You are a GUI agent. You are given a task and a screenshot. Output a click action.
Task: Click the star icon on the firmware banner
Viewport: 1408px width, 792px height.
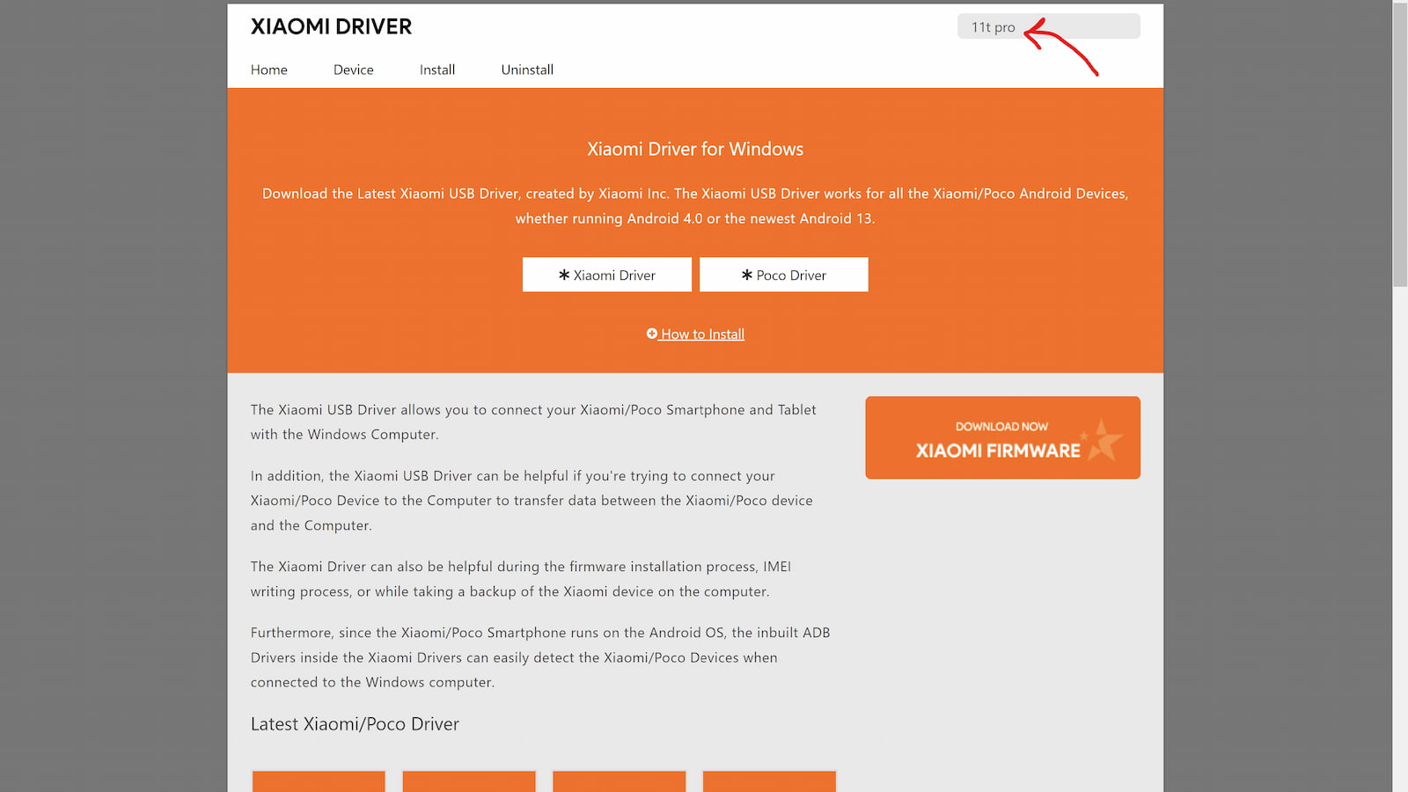[x=1104, y=439]
